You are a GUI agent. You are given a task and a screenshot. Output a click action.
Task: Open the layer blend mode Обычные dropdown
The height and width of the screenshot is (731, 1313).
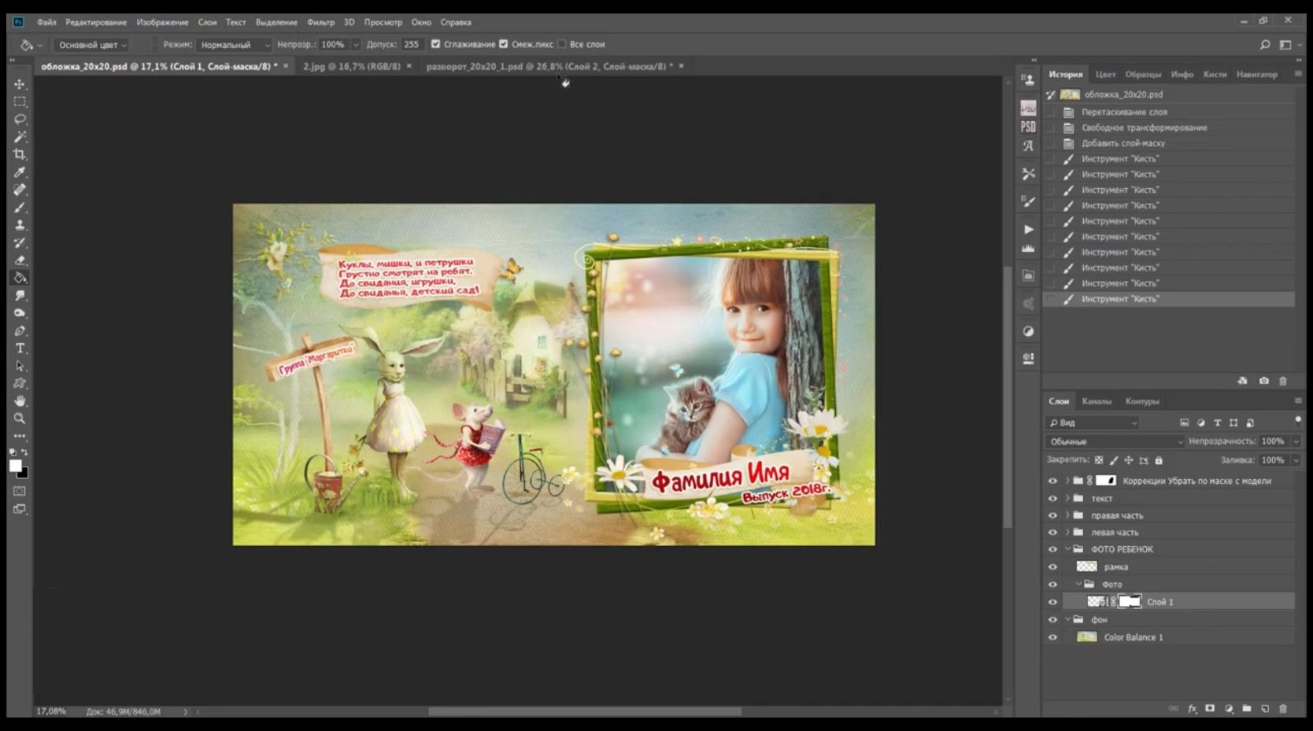pyautogui.click(x=1115, y=441)
